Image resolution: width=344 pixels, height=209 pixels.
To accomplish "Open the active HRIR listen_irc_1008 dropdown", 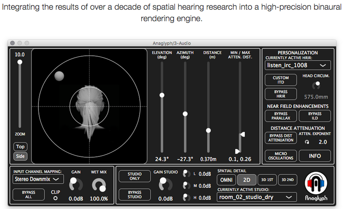I will (x=298, y=66).
